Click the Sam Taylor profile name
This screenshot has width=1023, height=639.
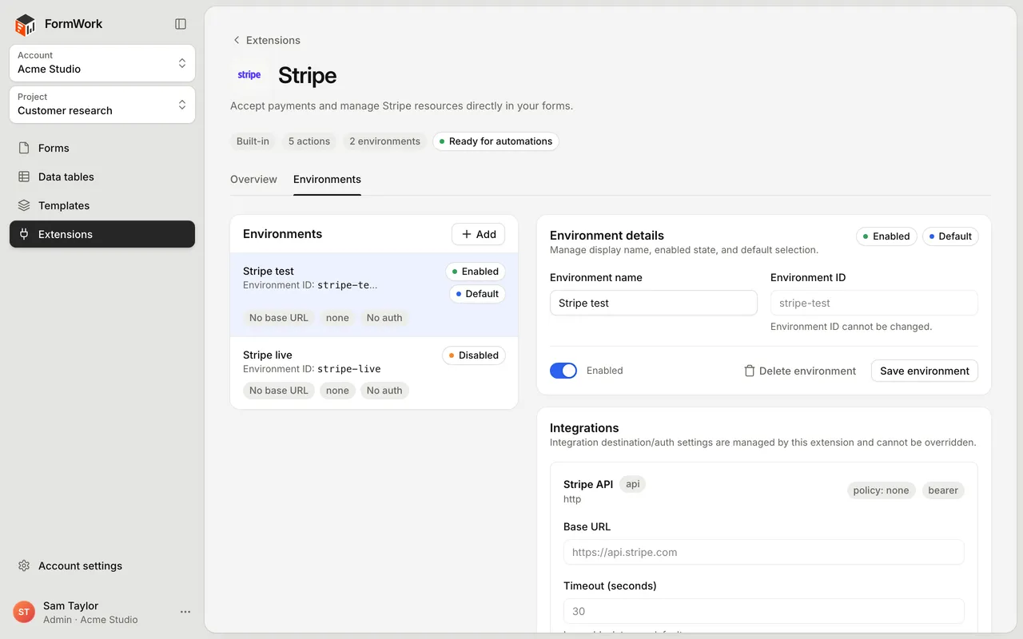(x=71, y=605)
